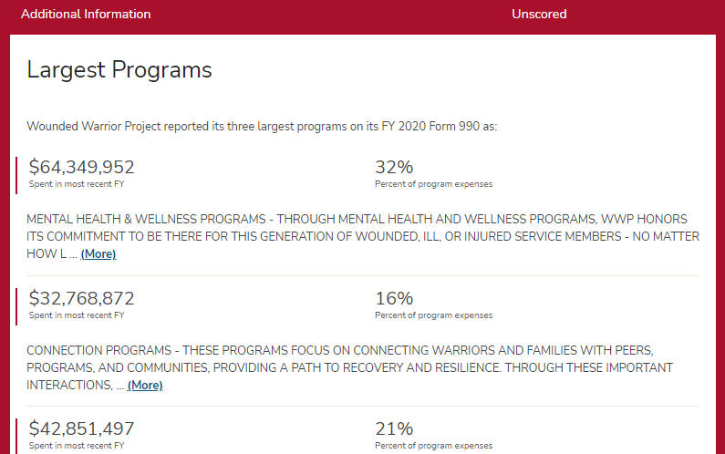Click 'Spent in most recent FY' under $64,349,952
The height and width of the screenshot is (454, 725).
pos(77,184)
